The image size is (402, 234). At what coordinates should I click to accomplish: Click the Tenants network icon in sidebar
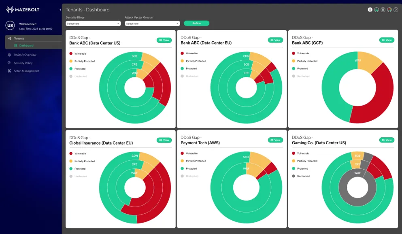(9, 38)
